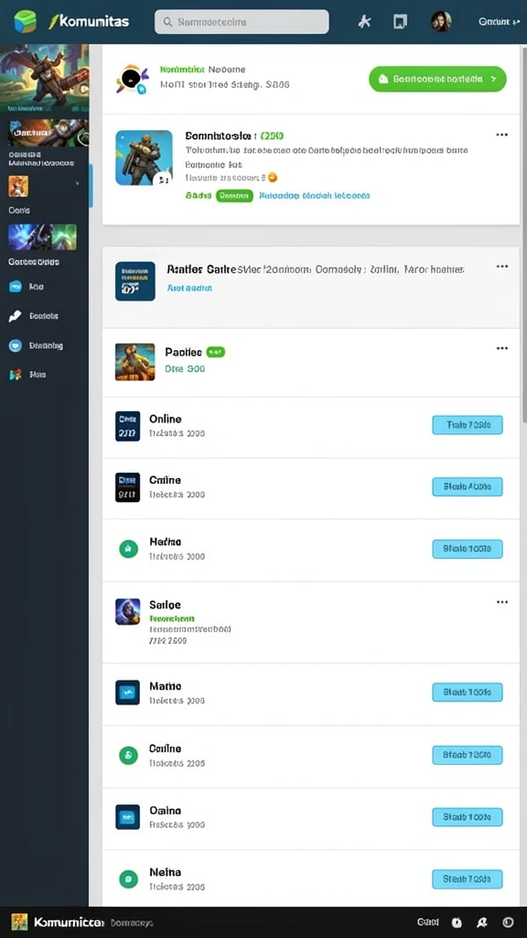Click the blue rounded-square sidebar icon
The height and width of the screenshot is (938, 527).
(16, 287)
